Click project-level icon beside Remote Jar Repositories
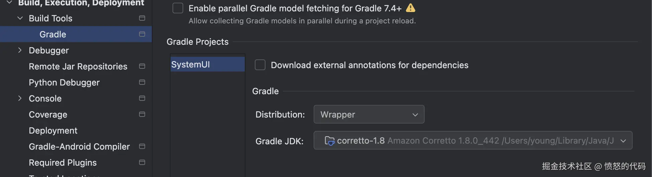The image size is (652, 177). click(142, 66)
